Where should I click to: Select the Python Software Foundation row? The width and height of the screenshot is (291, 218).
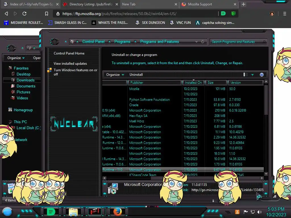point(183,100)
